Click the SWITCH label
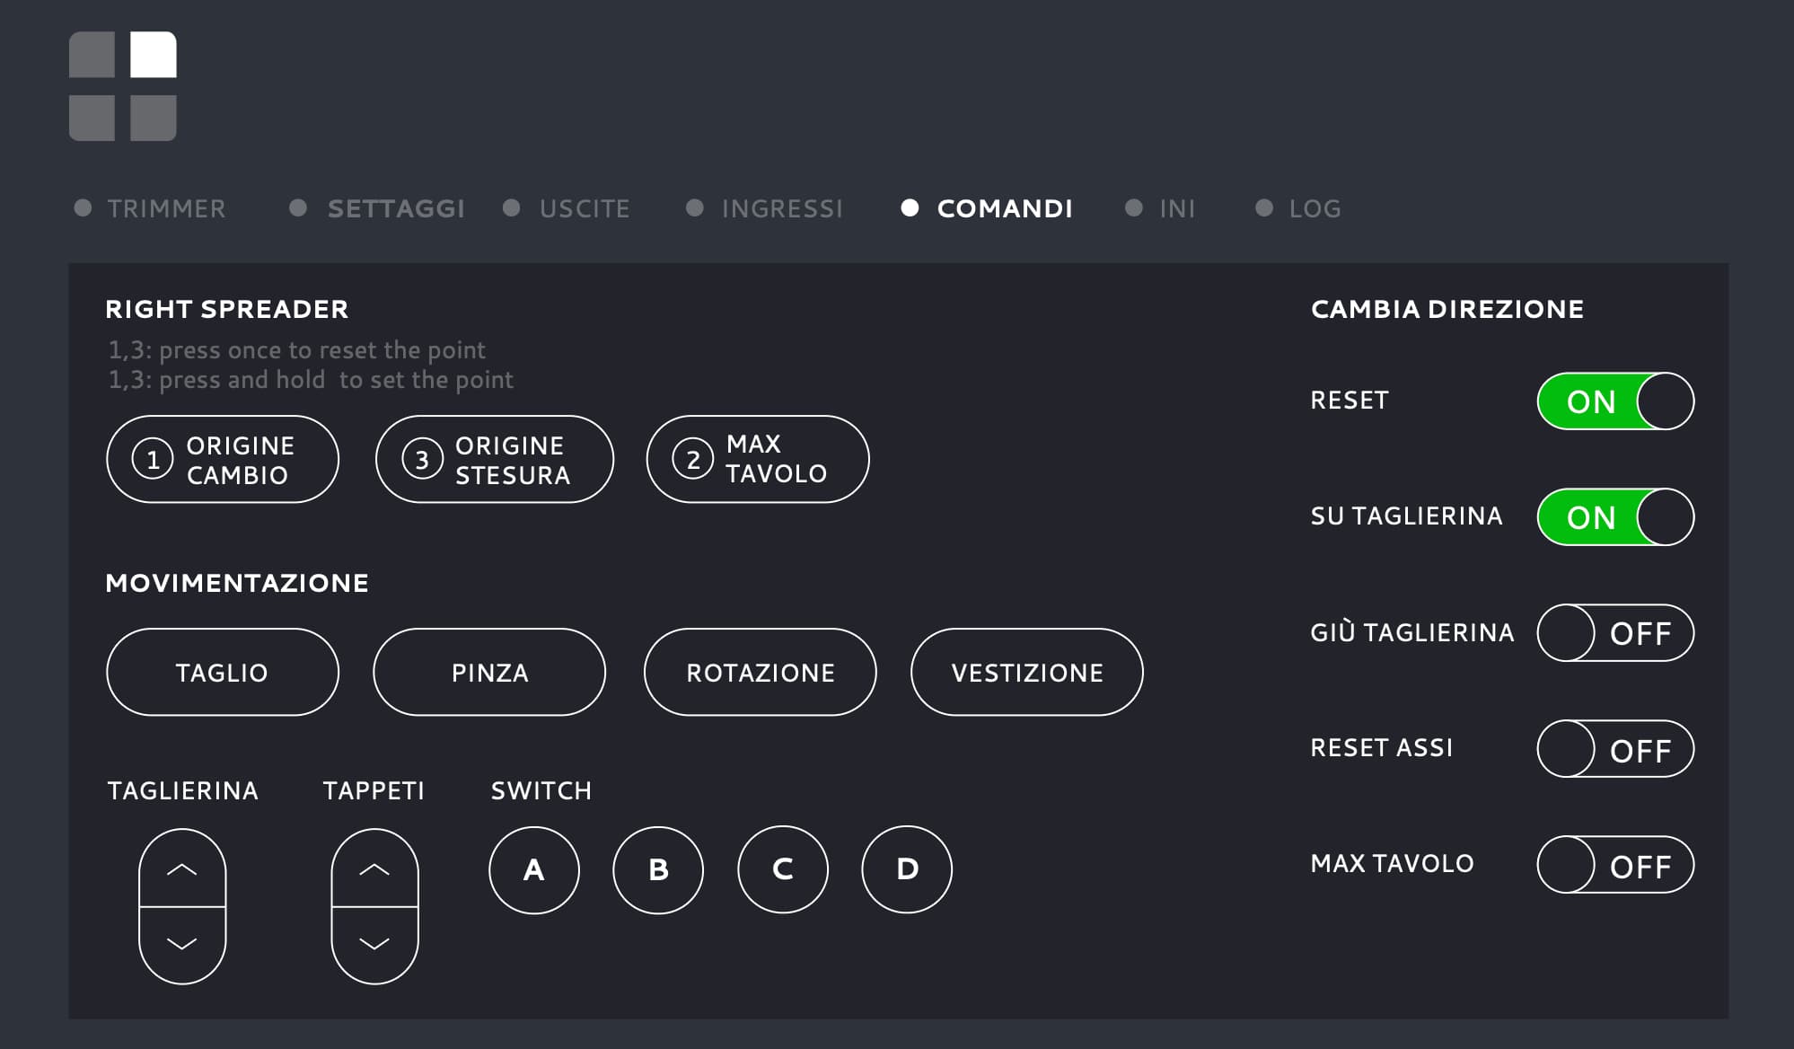This screenshot has height=1049, width=1794. pyautogui.click(x=541, y=790)
